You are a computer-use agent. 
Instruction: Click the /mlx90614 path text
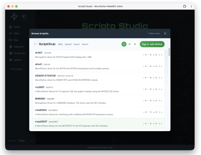pos(53,110)
